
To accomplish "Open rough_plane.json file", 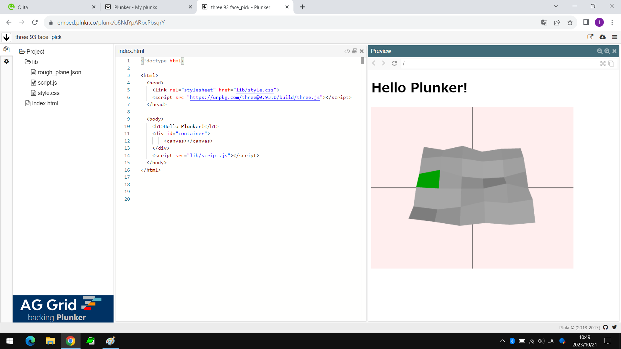I will (59, 72).
